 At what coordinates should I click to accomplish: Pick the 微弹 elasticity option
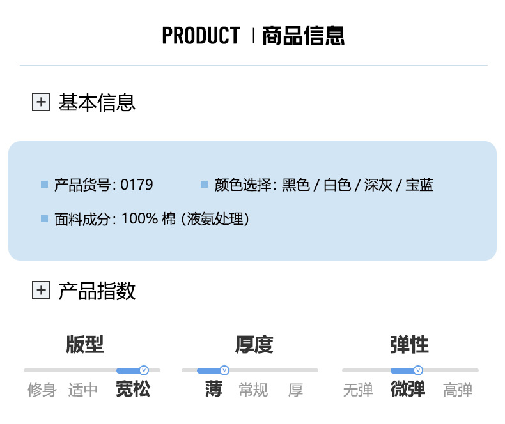pyautogui.click(x=408, y=389)
